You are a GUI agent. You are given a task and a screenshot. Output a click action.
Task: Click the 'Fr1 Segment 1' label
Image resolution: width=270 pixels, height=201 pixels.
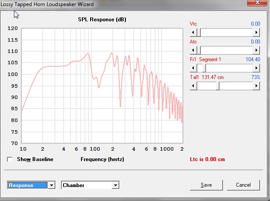point(205,59)
